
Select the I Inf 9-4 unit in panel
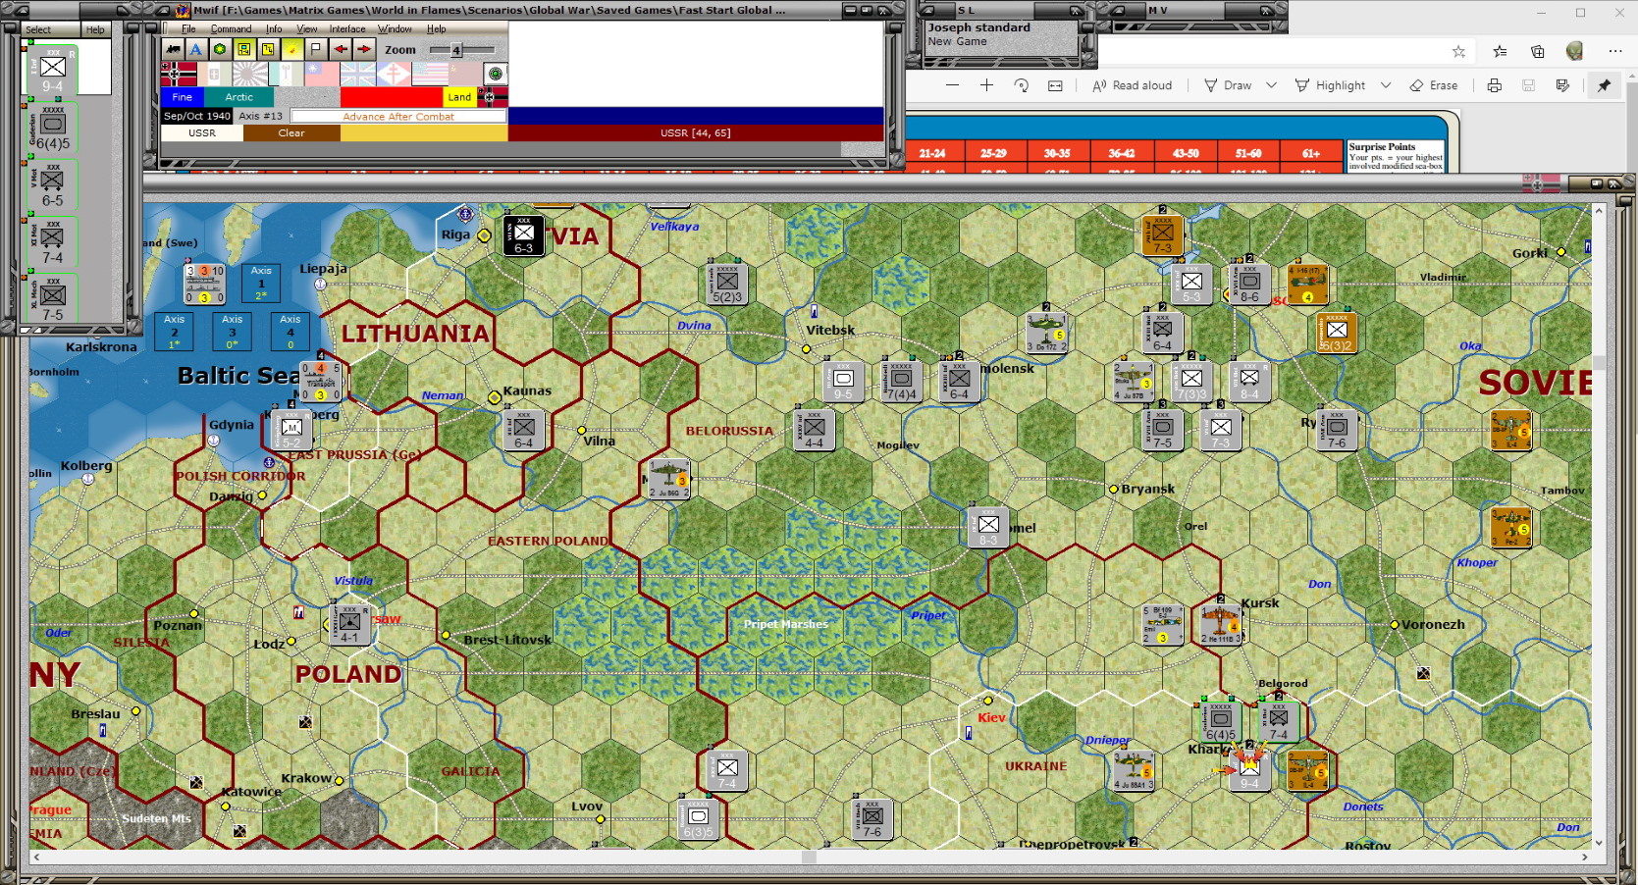point(53,69)
